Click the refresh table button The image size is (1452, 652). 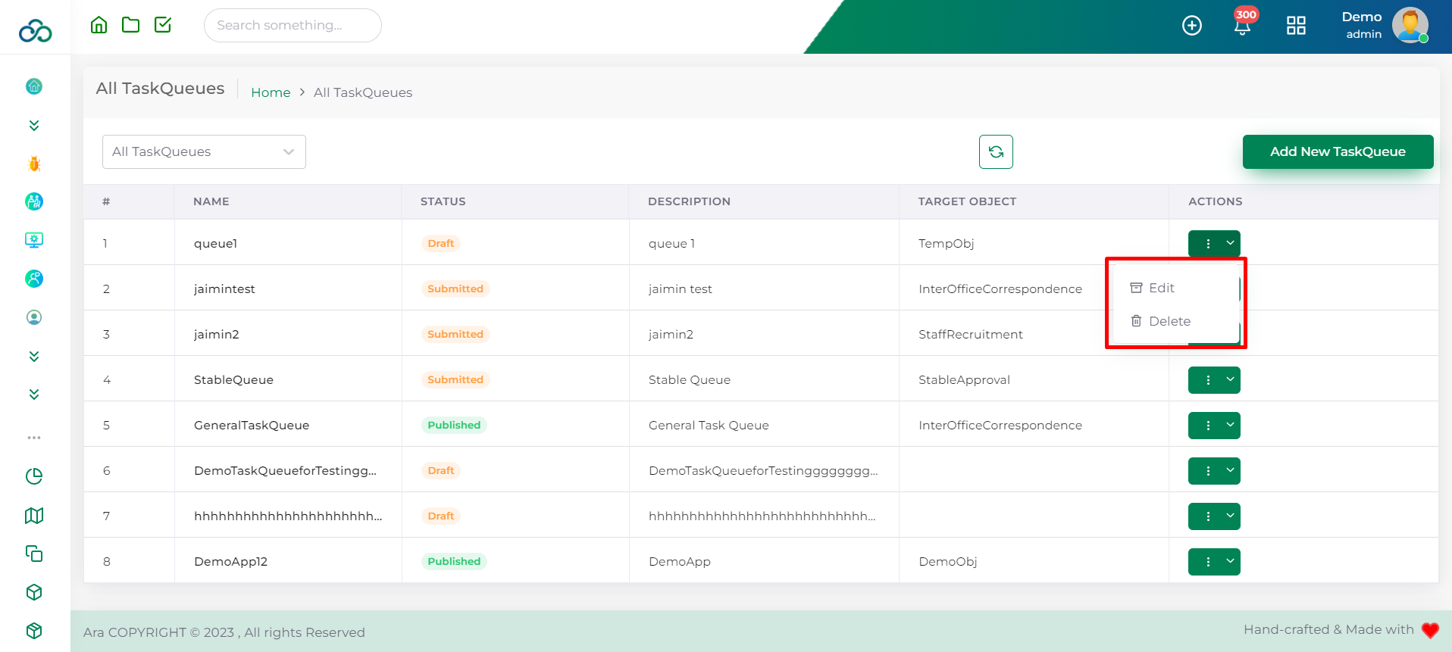(x=996, y=151)
